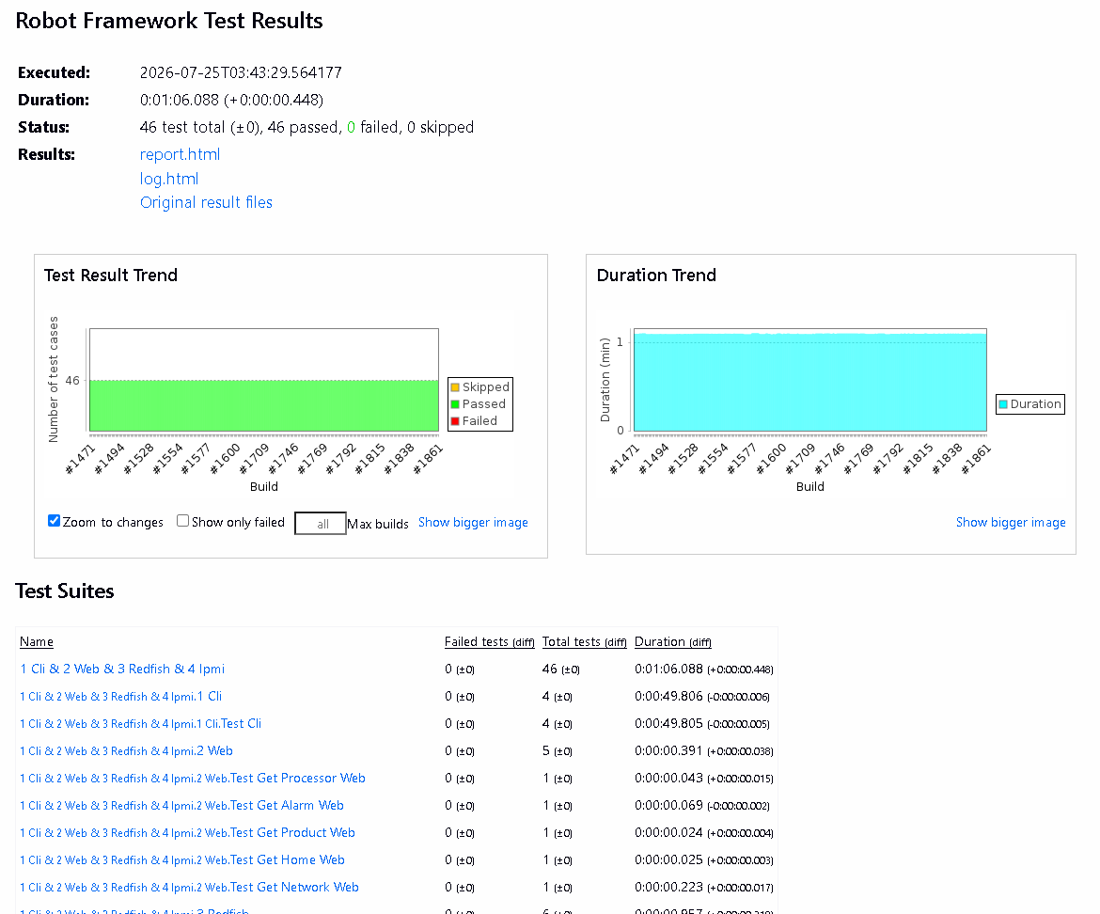1100x914 pixels.
Task: Open Original result files link
Action: click(x=206, y=203)
